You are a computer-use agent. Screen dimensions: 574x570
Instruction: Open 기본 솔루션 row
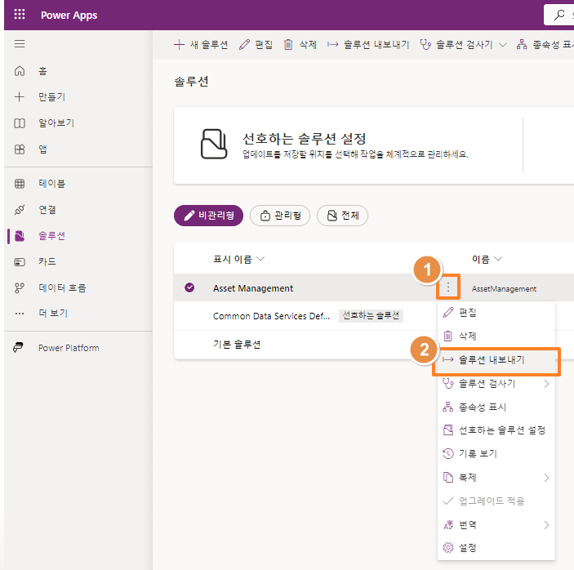[237, 345]
